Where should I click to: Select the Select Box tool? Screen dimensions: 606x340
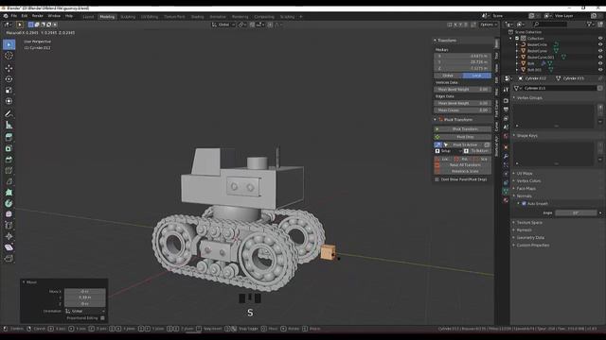pos(9,44)
